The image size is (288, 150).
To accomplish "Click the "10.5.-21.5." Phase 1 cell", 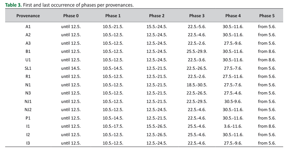I will tap(113, 27).
